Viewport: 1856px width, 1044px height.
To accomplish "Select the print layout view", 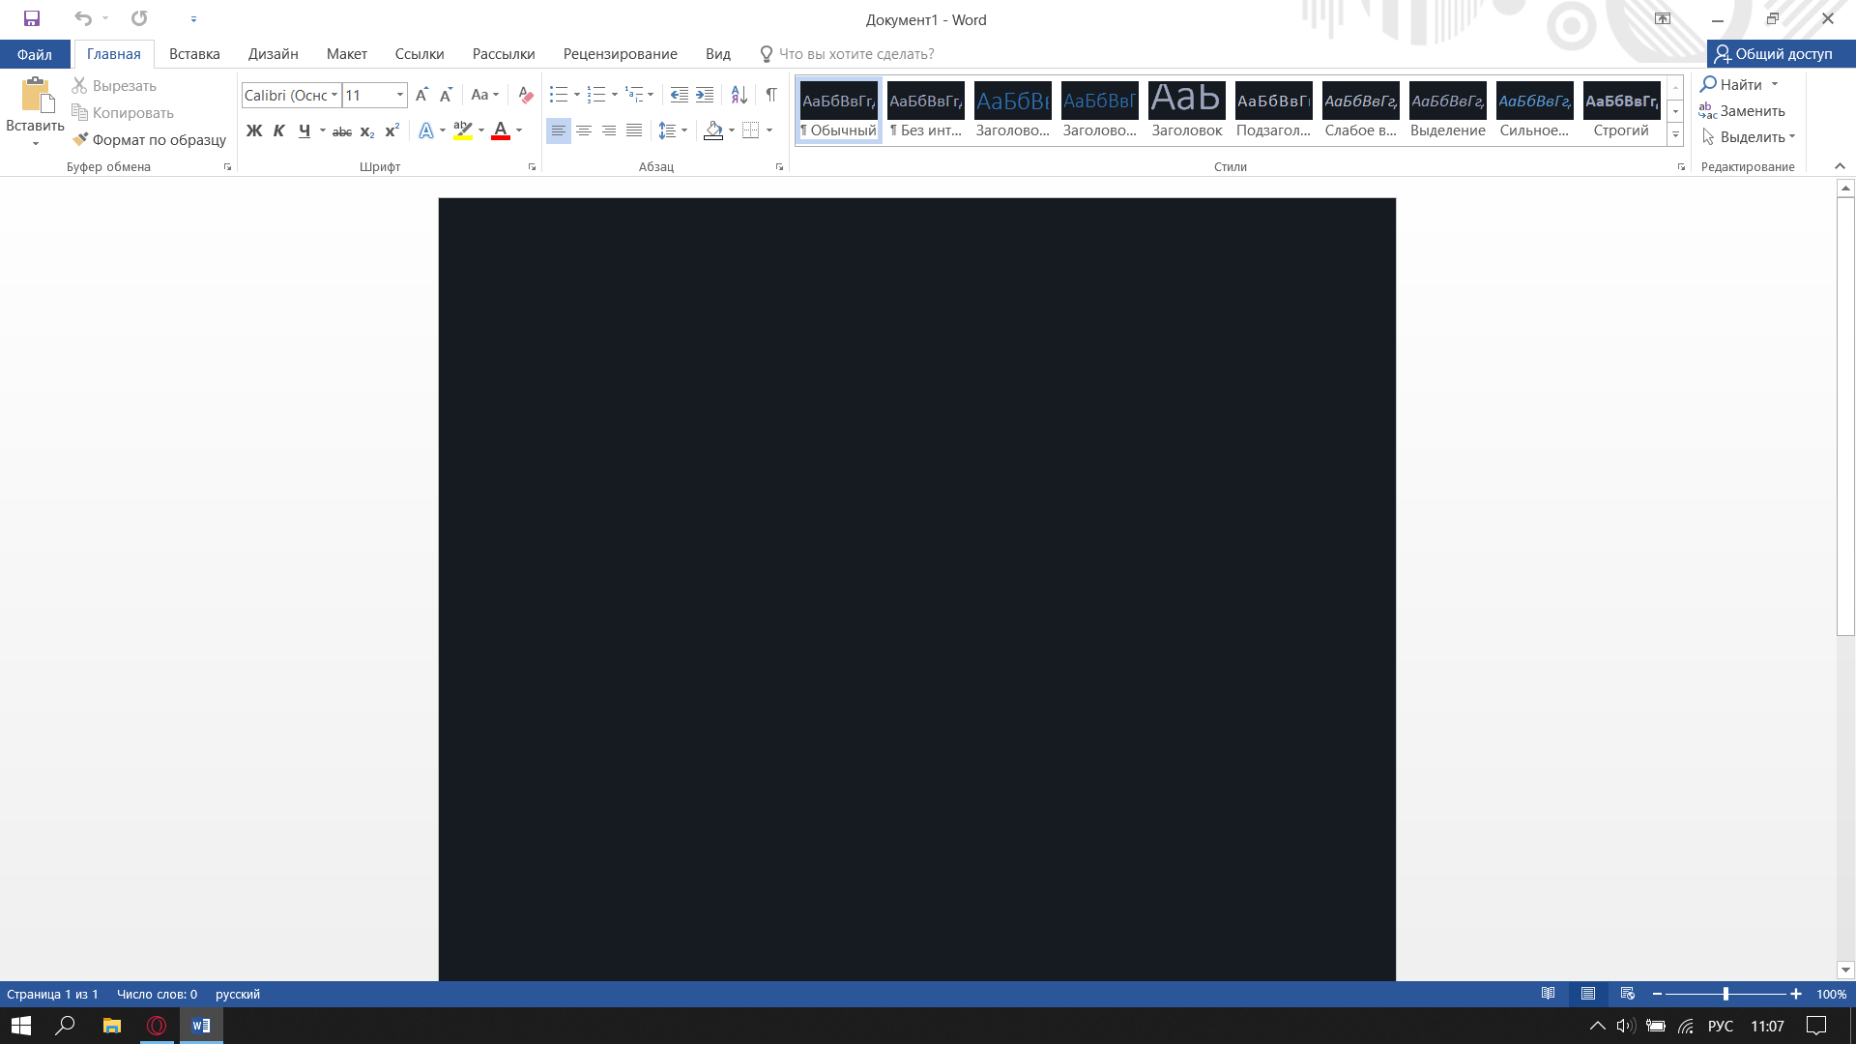I will [1587, 994].
